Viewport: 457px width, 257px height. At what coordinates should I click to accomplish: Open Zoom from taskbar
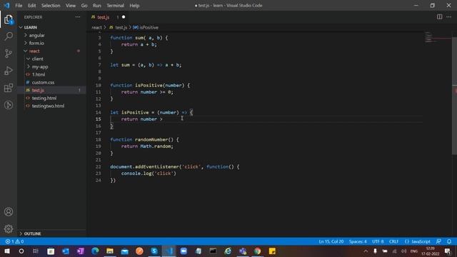tap(184, 251)
